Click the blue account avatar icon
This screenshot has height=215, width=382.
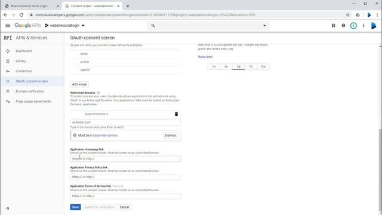(x=374, y=25)
